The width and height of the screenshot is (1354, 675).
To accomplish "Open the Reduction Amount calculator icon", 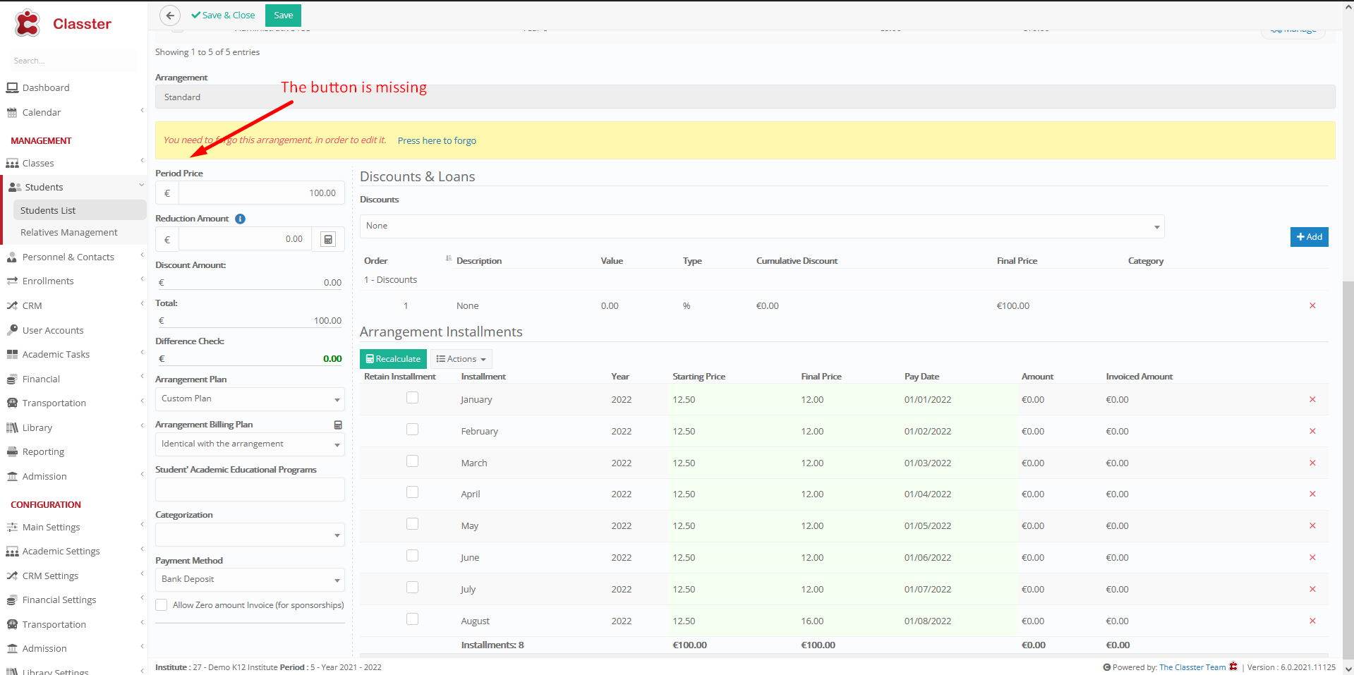I will (328, 239).
